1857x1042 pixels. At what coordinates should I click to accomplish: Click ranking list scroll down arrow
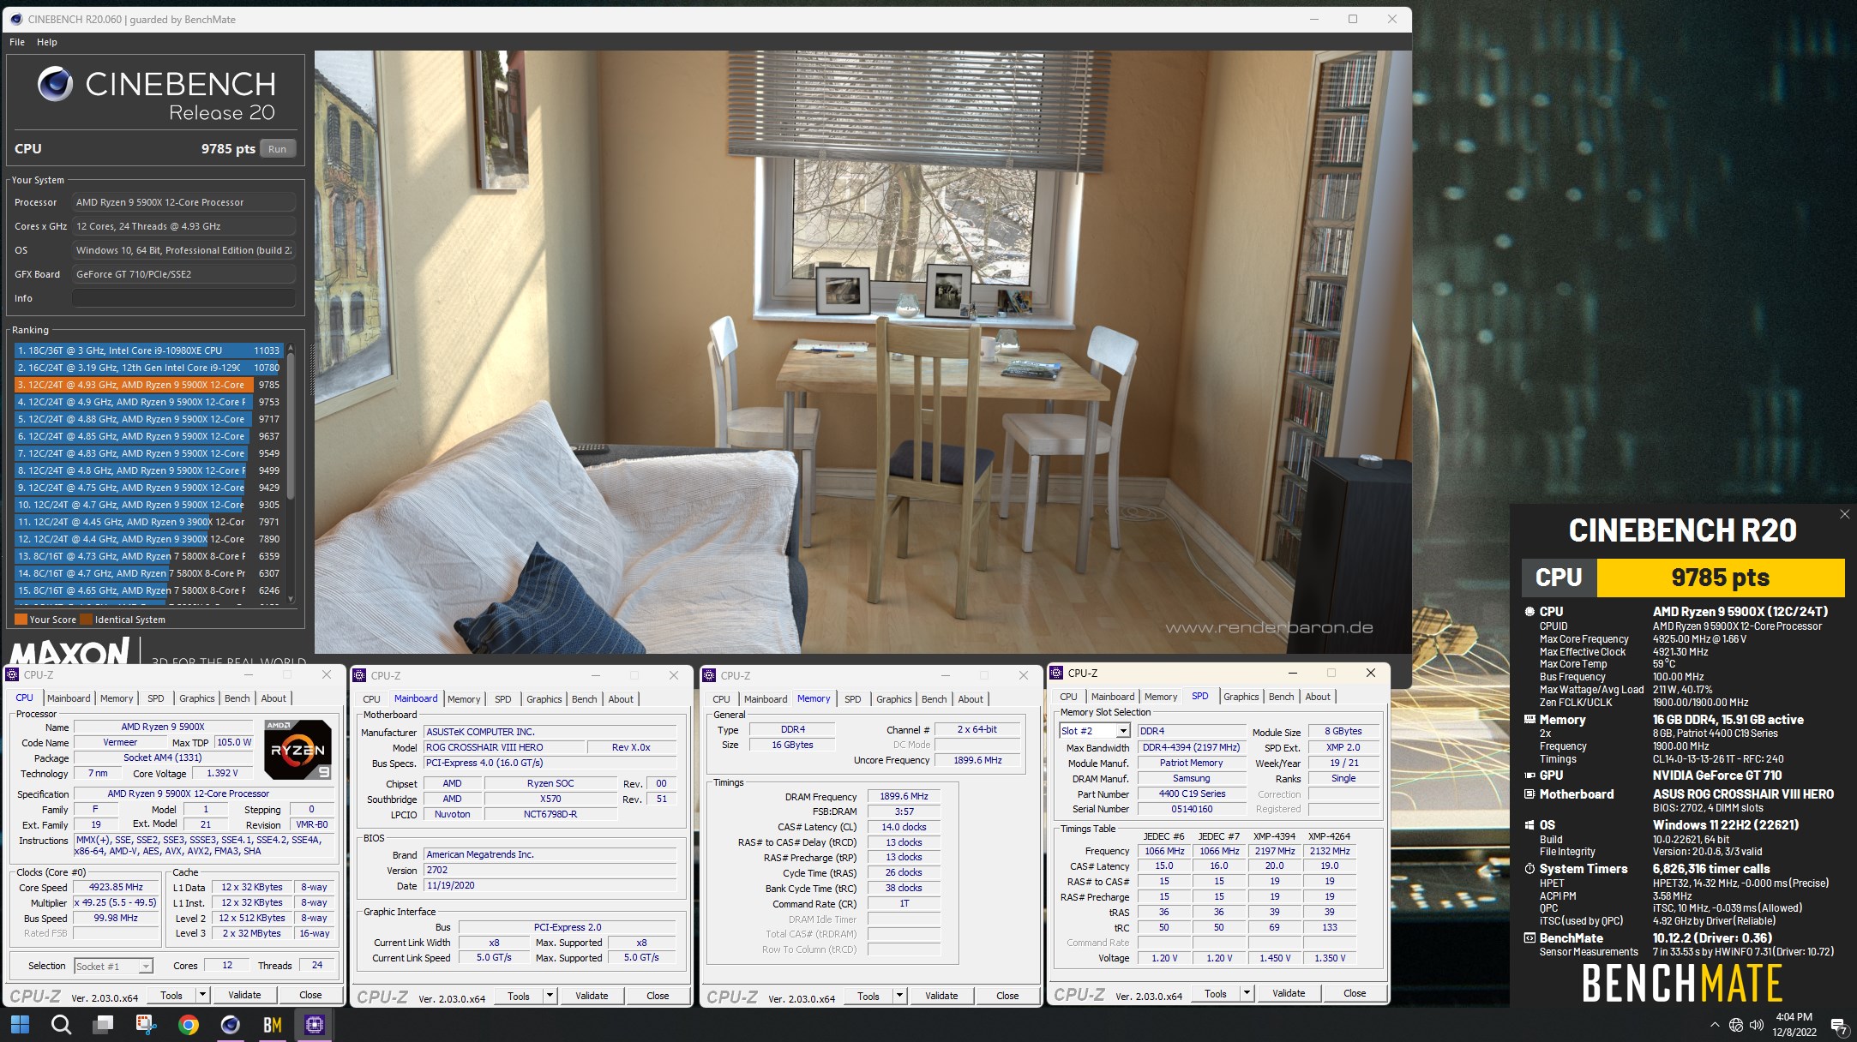coord(291,598)
